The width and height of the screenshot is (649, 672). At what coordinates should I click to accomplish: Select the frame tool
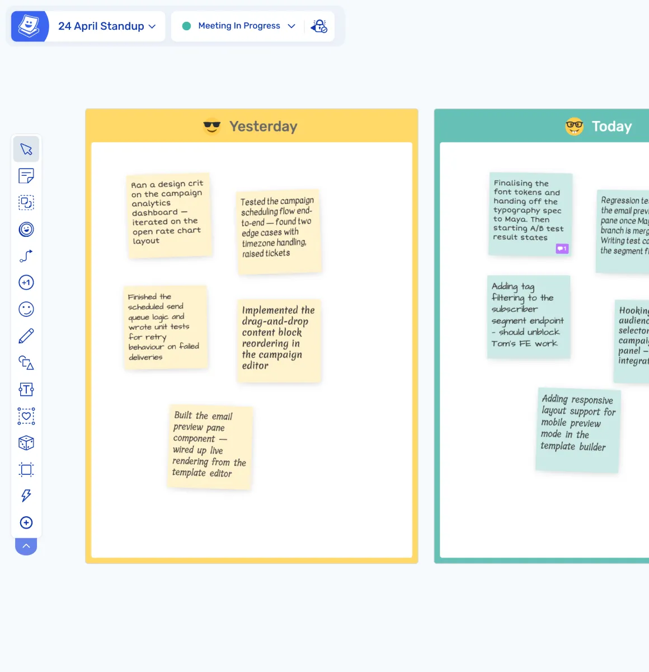pyautogui.click(x=26, y=469)
